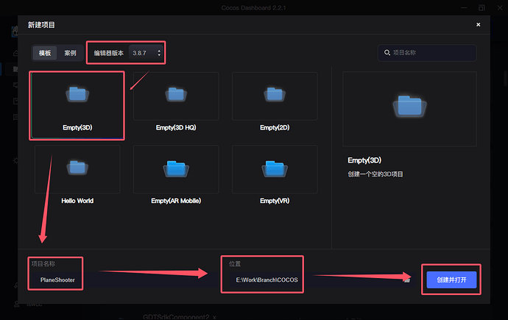Image resolution: width=508 pixels, height=320 pixels.
Task: Choose the Empty(VR) template
Action: [275, 176]
